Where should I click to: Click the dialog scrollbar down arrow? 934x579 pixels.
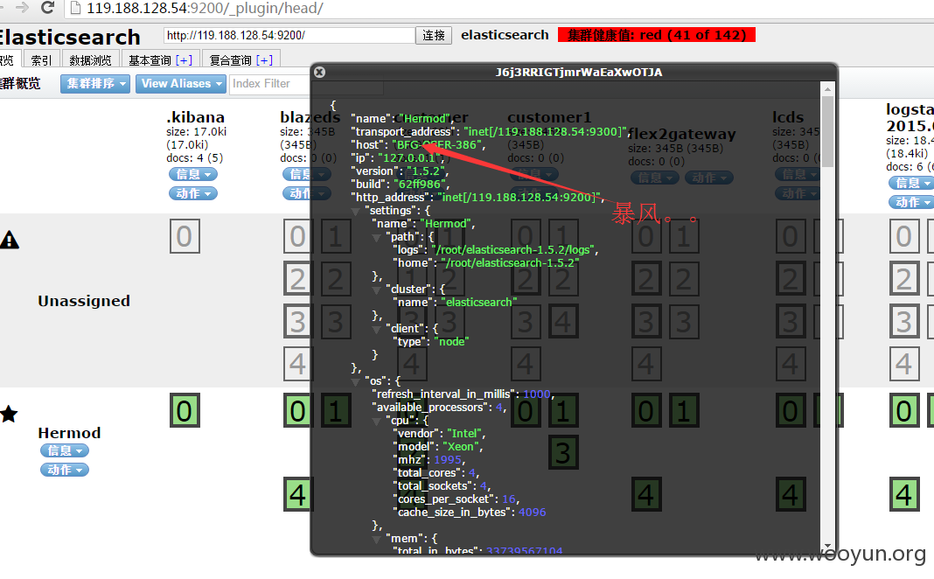[x=827, y=546]
